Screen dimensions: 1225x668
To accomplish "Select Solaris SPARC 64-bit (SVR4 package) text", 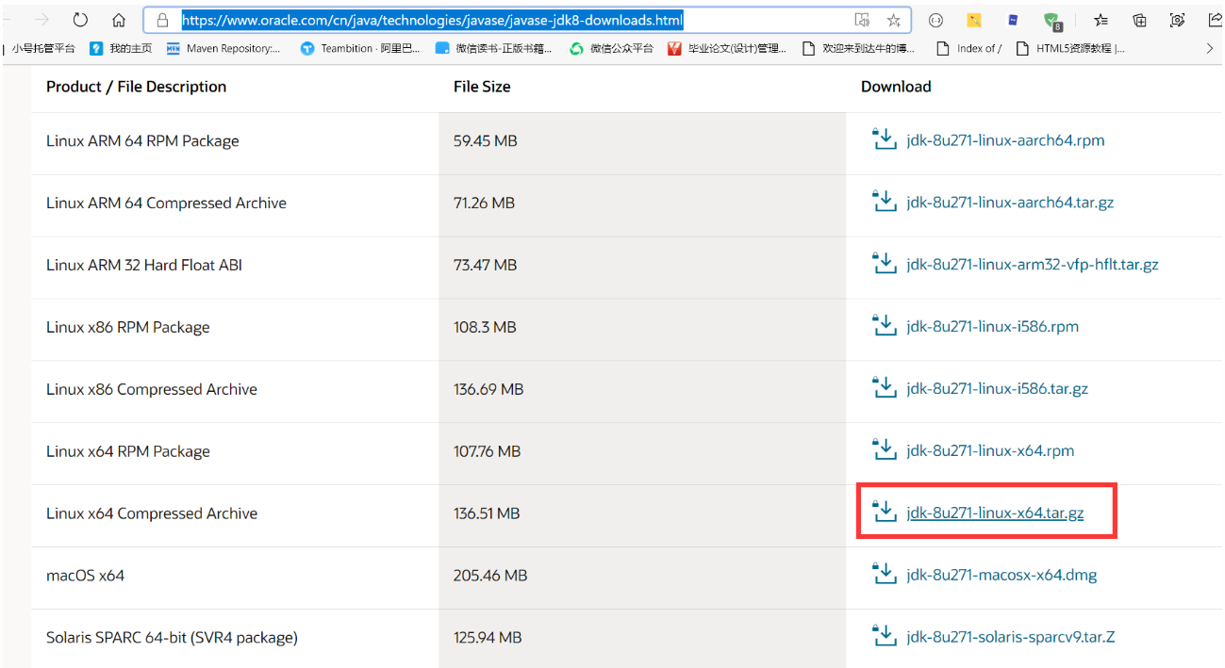I will tap(172, 638).
